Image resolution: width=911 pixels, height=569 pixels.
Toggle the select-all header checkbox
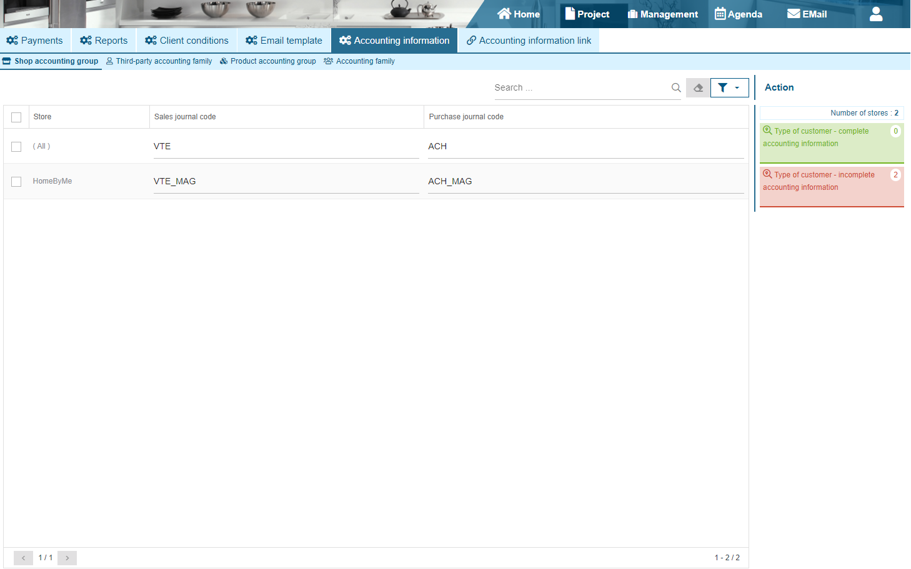click(x=16, y=117)
